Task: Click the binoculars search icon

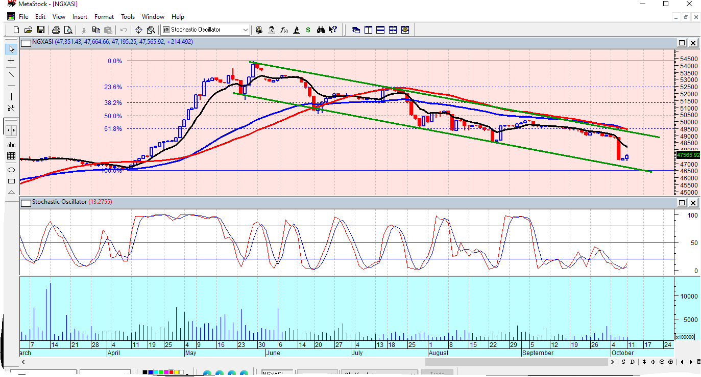Action: pos(321,30)
